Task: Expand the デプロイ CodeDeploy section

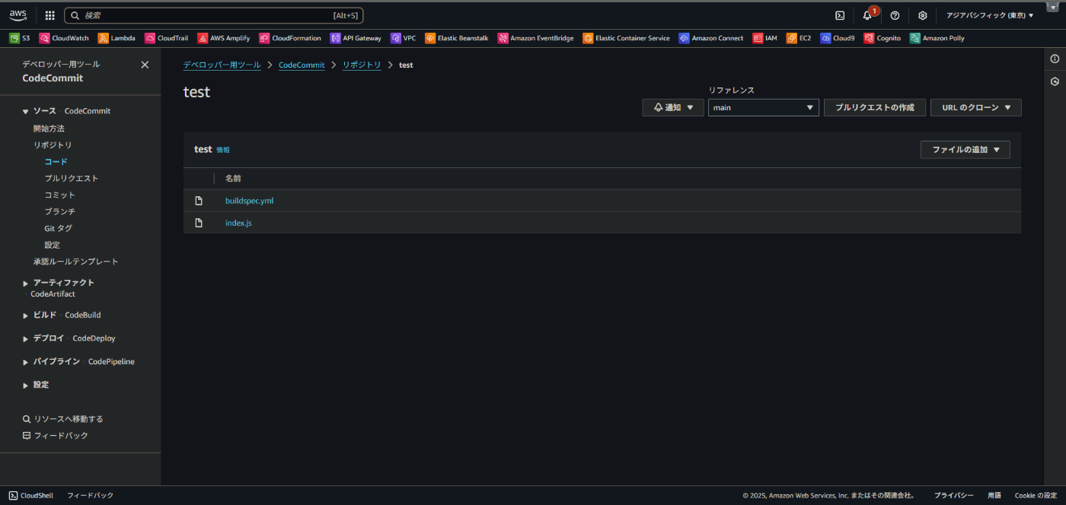Action: click(x=26, y=338)
